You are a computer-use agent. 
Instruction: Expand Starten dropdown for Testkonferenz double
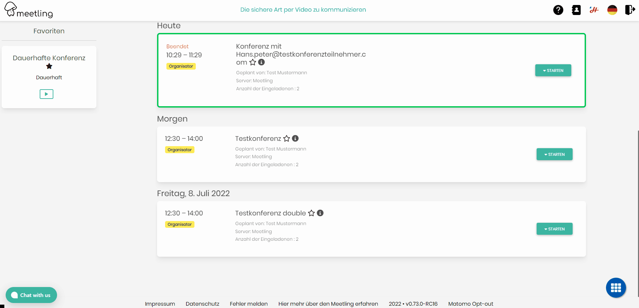(x=554, y=229)
